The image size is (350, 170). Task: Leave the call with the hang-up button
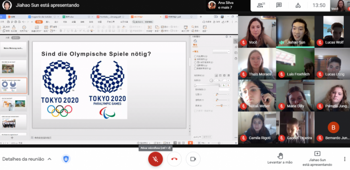coord(174,159)
